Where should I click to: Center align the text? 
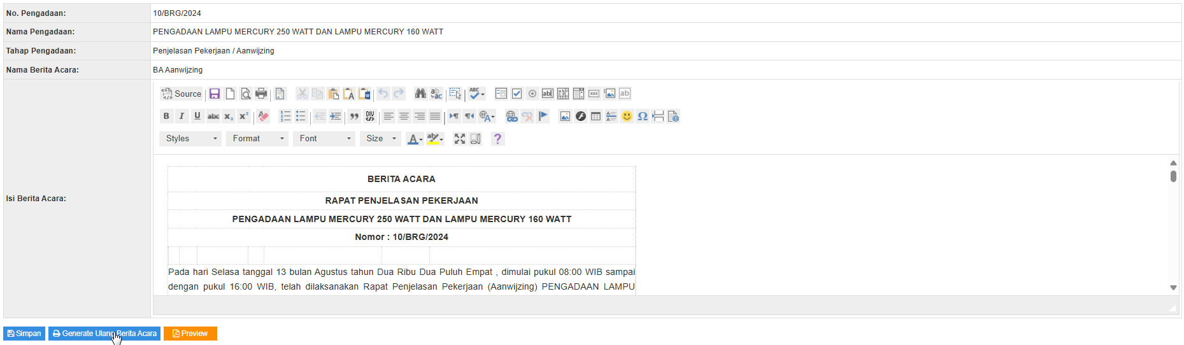(x=404, y=116)
